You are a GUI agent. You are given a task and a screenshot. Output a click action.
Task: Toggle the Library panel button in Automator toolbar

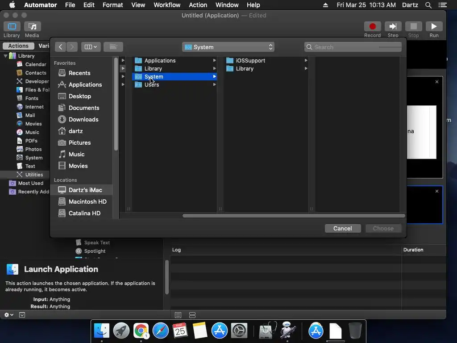coord(12,26)
